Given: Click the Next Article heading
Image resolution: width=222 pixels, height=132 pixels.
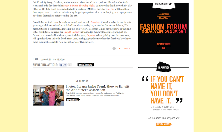Looking at the screenshot, I should 83,81.
